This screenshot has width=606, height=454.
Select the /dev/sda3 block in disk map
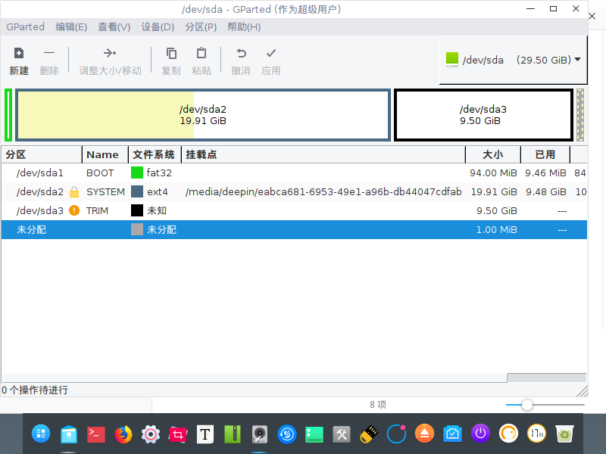point(483,115)
